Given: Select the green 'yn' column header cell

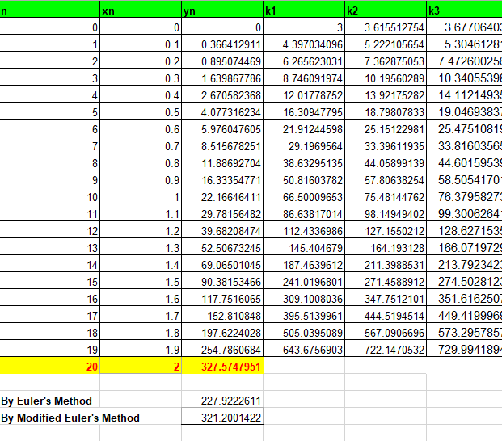Looking at the screenshot, I should [223, 12].
